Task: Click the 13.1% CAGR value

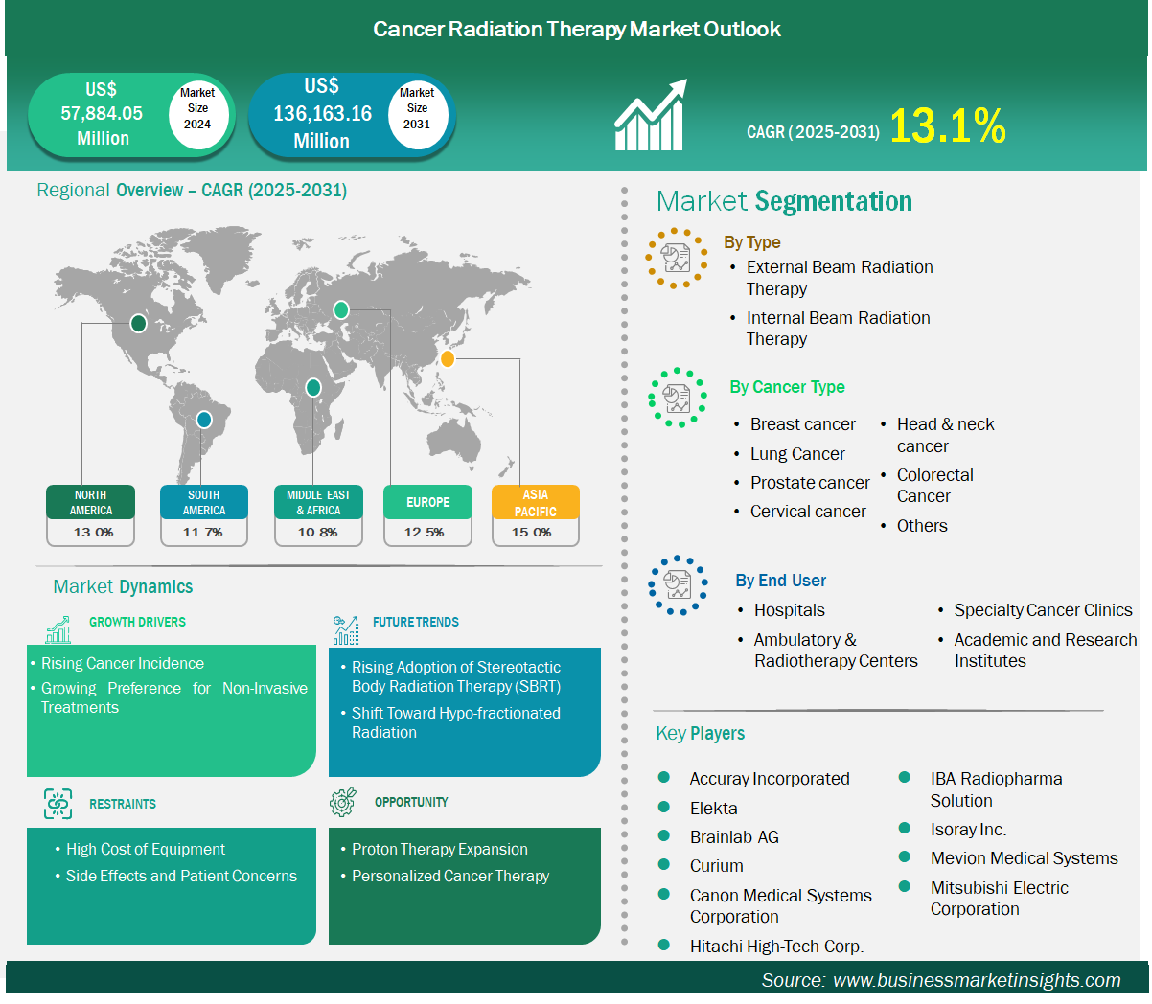Action: point(948,125)
